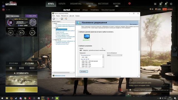Viewport: 178px width, 100px height.
Task: Open the Правка menu
Action: [58, 16]
